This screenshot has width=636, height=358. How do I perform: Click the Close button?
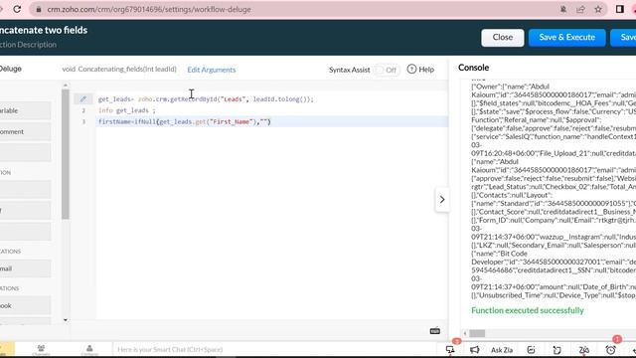(503, 38)
